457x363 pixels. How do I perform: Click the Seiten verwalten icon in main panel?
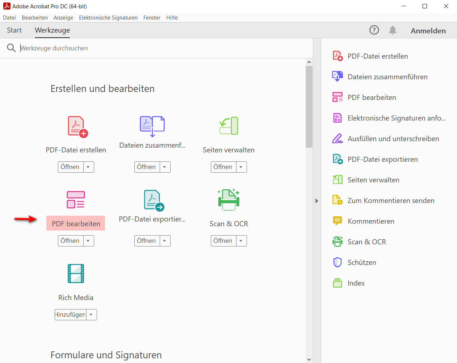pos(229,126)
